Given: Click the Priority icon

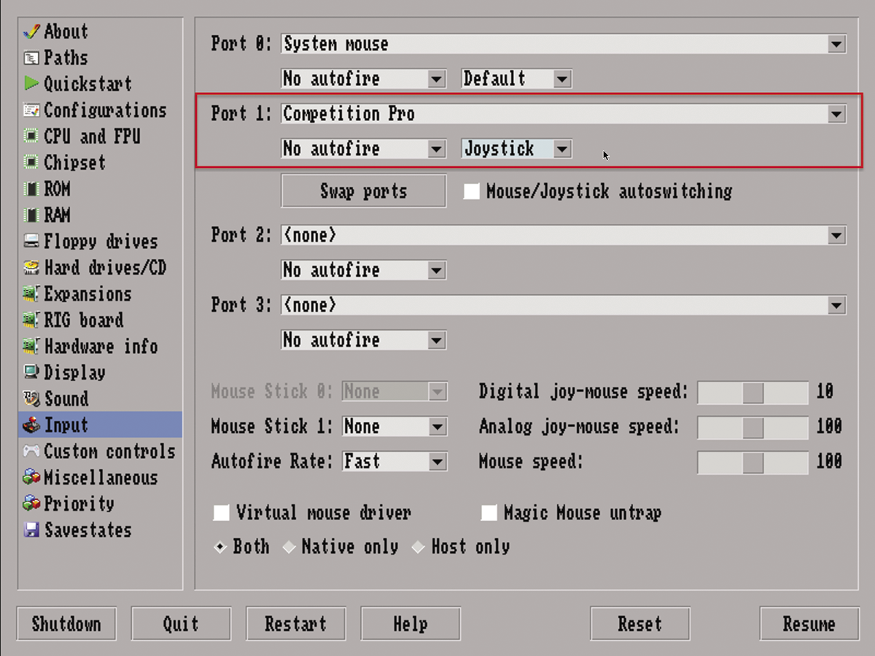Looking at the screenshot, I should (x=31, y=504).
